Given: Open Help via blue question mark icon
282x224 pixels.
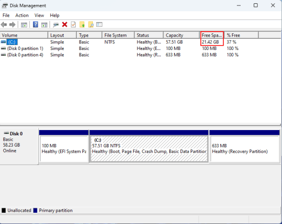Looking at the screenshot, I should pyautogui.click(x=35, y=25).
